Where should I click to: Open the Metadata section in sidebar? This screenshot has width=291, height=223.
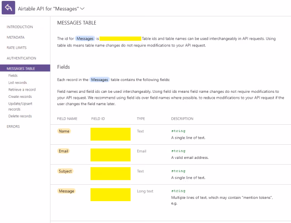tap(15, 37)
